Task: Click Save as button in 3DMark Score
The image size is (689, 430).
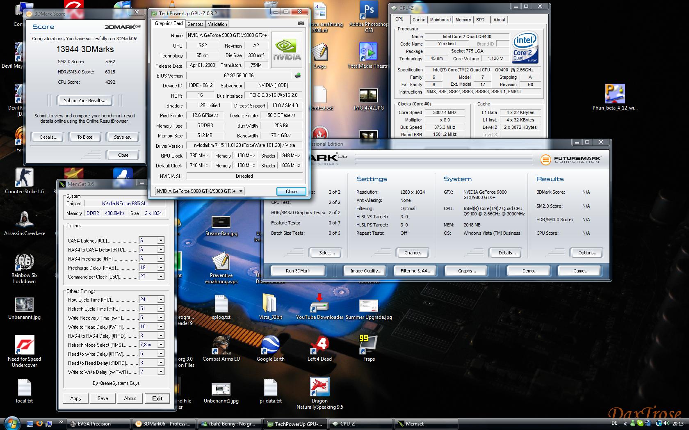Action: (x=124, y=137)
